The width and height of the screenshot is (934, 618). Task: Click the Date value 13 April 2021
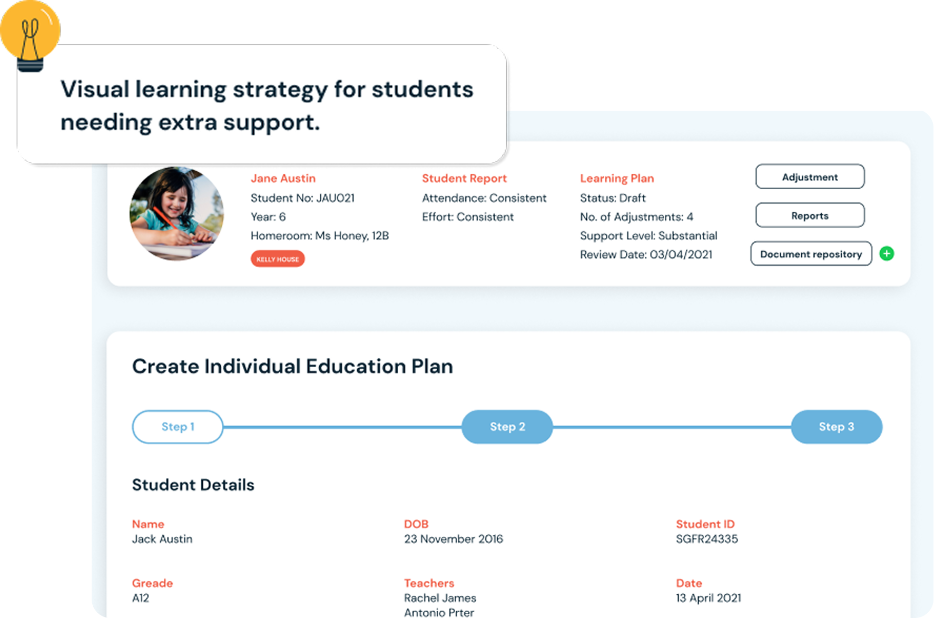(x=709, y=598)
